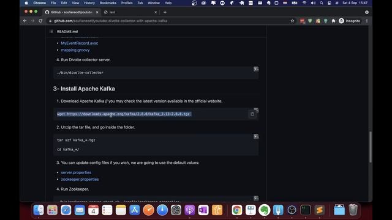
Task: Click the './bin/divolte-collector' command text
Action: pyautogui.click(x=80, y=73)
